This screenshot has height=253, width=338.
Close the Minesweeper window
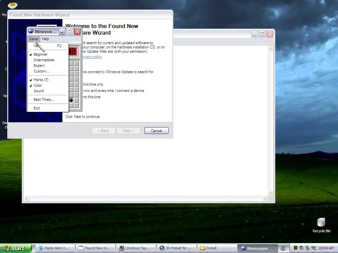tap(77, 32)
